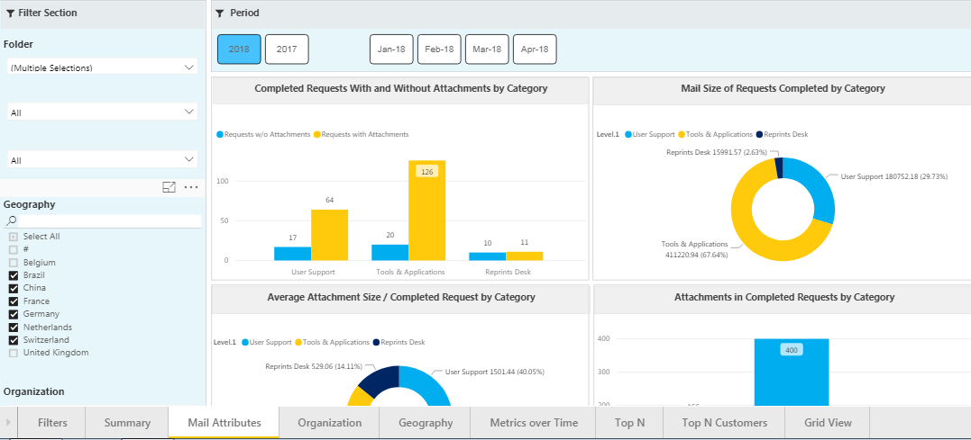Click the Filter Section funnel icon
Viewport: 971px width, 440px height.
point(11,13)
